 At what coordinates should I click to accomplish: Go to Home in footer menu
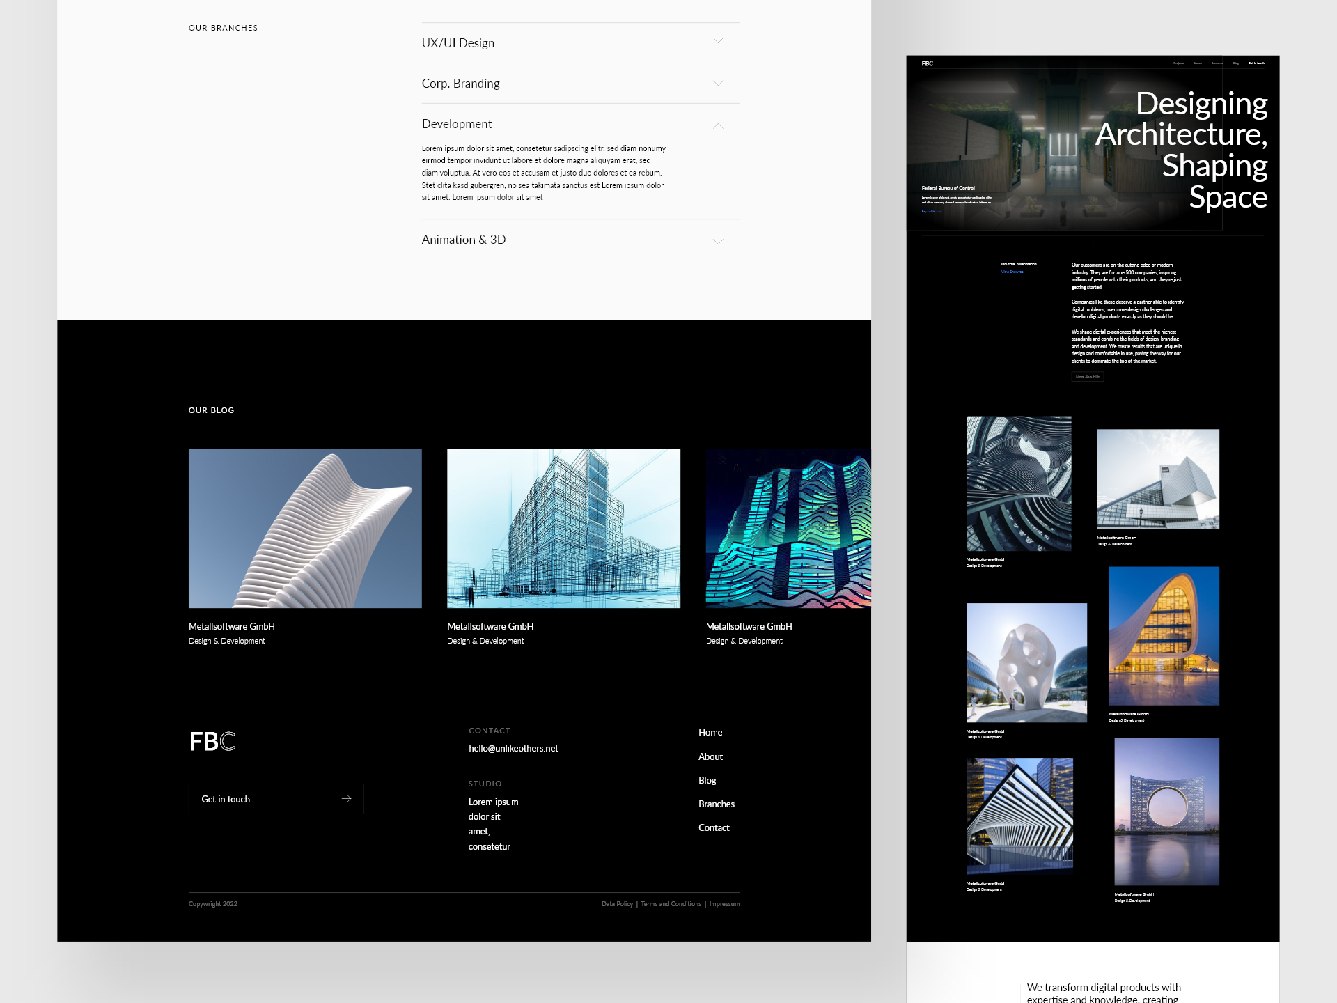710,732
